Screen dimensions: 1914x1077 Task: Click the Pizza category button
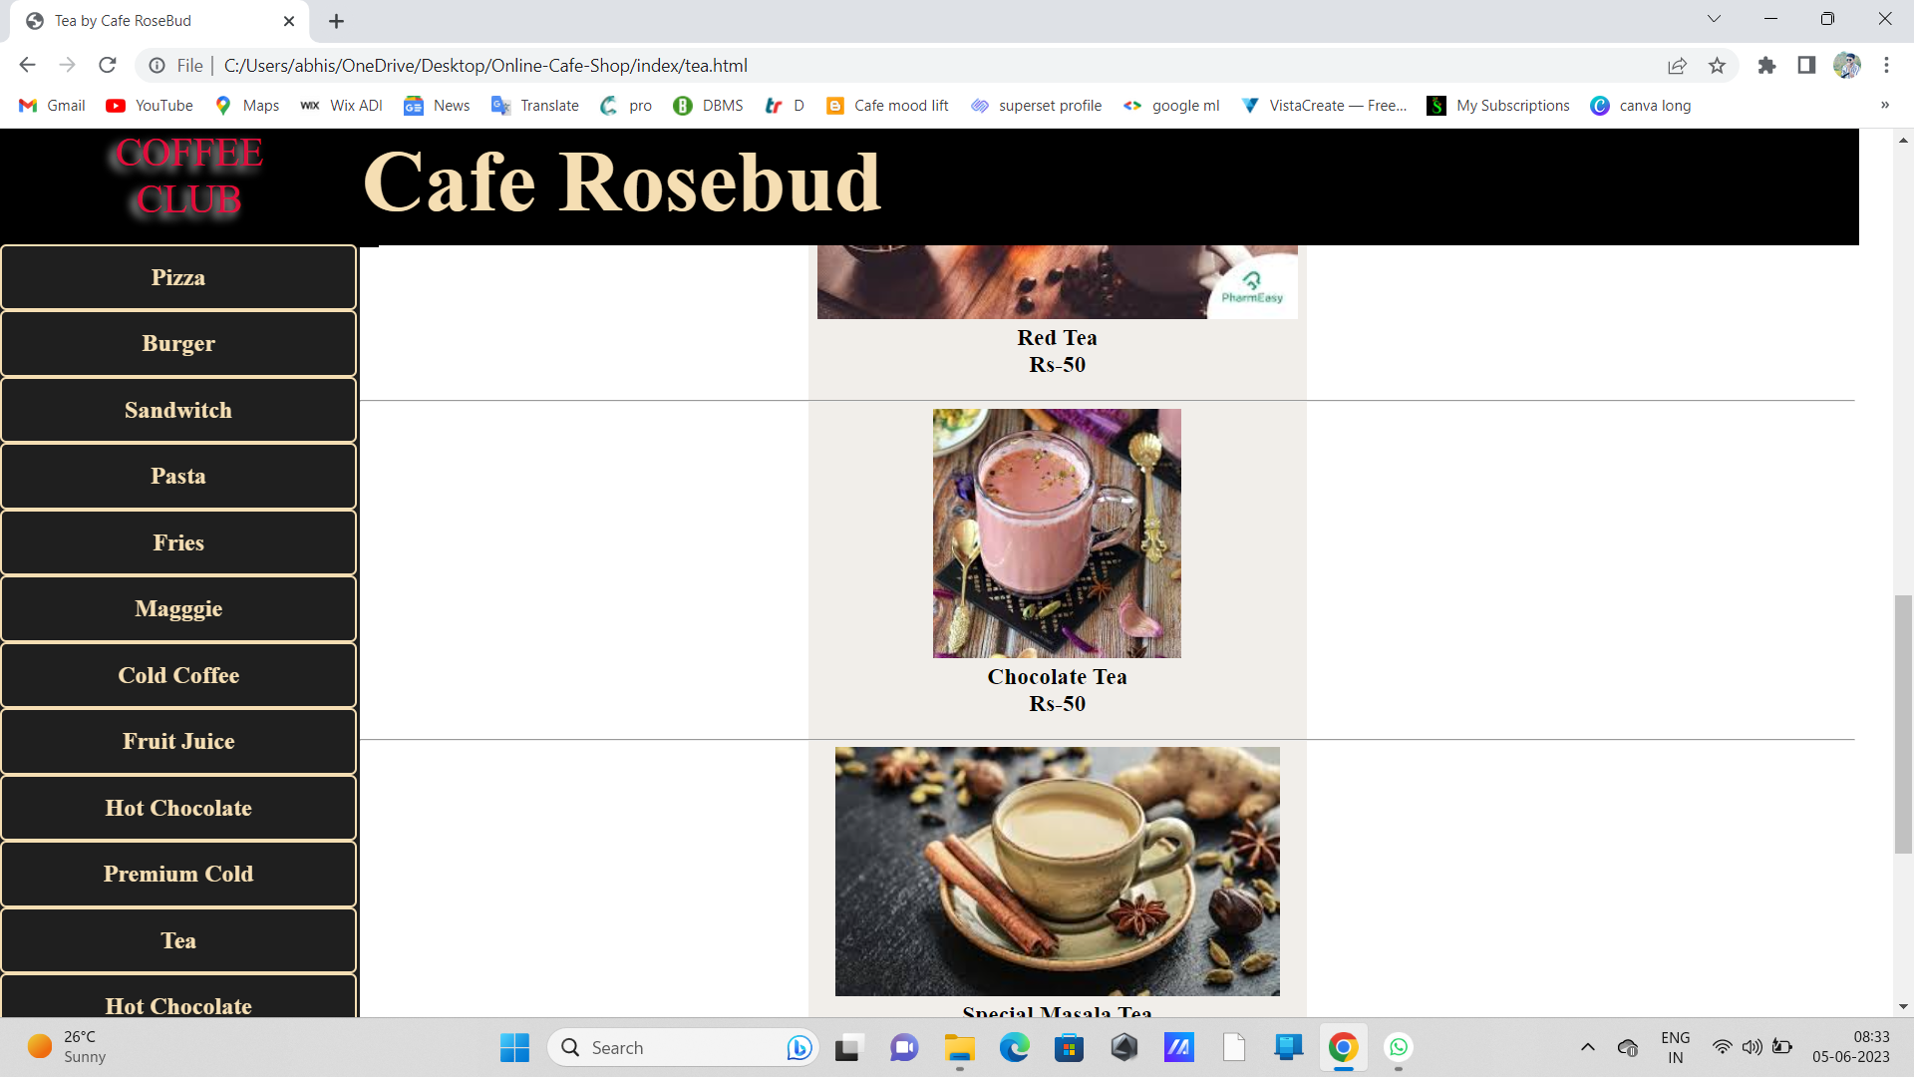tap(178, 277)
